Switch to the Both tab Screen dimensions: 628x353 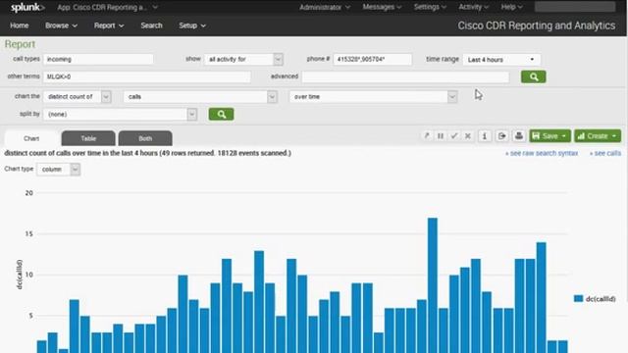click(145, 138)
